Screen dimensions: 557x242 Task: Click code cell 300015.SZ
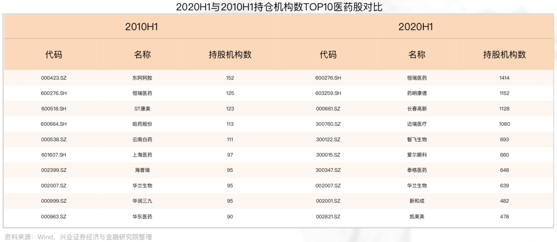[328, 155]
